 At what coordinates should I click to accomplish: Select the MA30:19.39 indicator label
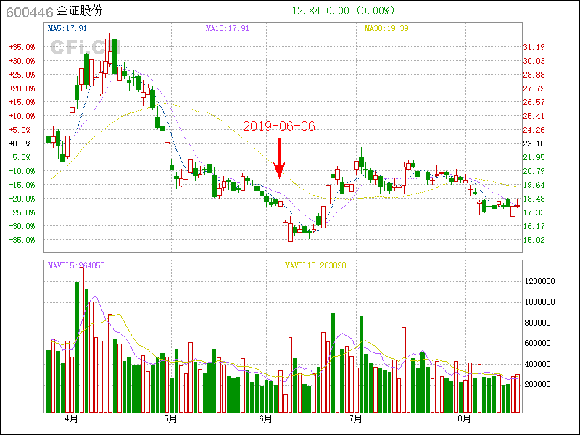[x=386, y=28]
